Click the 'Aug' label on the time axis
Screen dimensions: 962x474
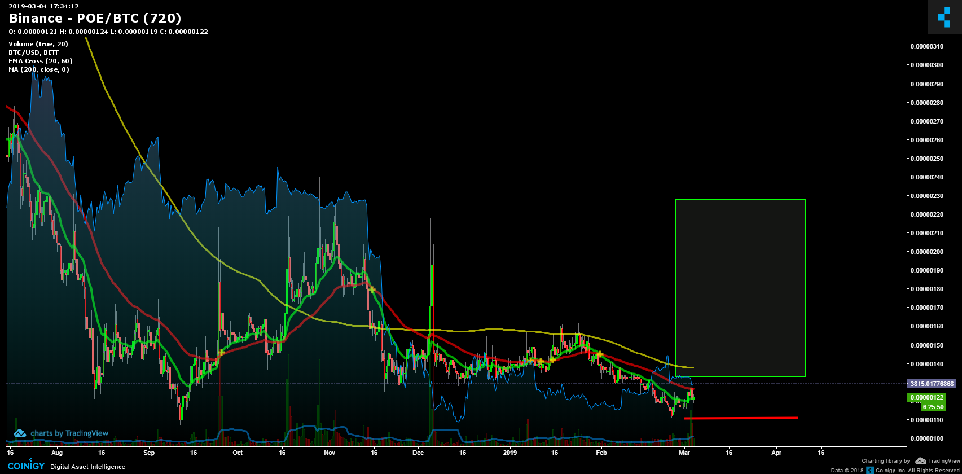[57, 453]
